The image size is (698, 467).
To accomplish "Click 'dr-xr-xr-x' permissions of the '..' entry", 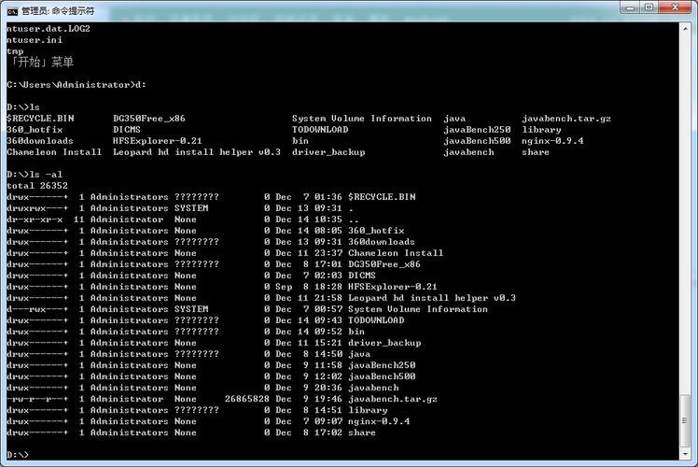I will [35, 219].
